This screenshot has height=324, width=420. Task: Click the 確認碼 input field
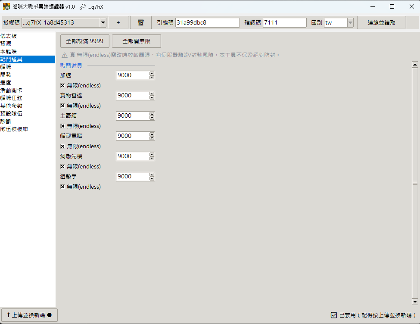285,23
